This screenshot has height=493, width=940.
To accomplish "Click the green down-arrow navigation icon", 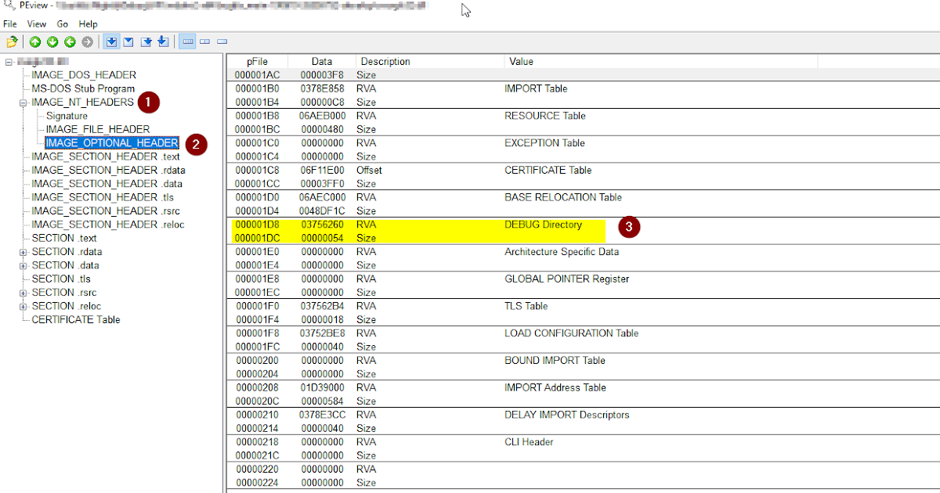I will point(52,41).
